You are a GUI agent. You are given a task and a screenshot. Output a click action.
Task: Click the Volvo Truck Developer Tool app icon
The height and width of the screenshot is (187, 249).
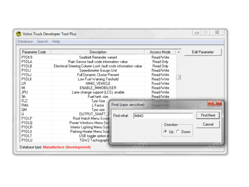(19, 34)
